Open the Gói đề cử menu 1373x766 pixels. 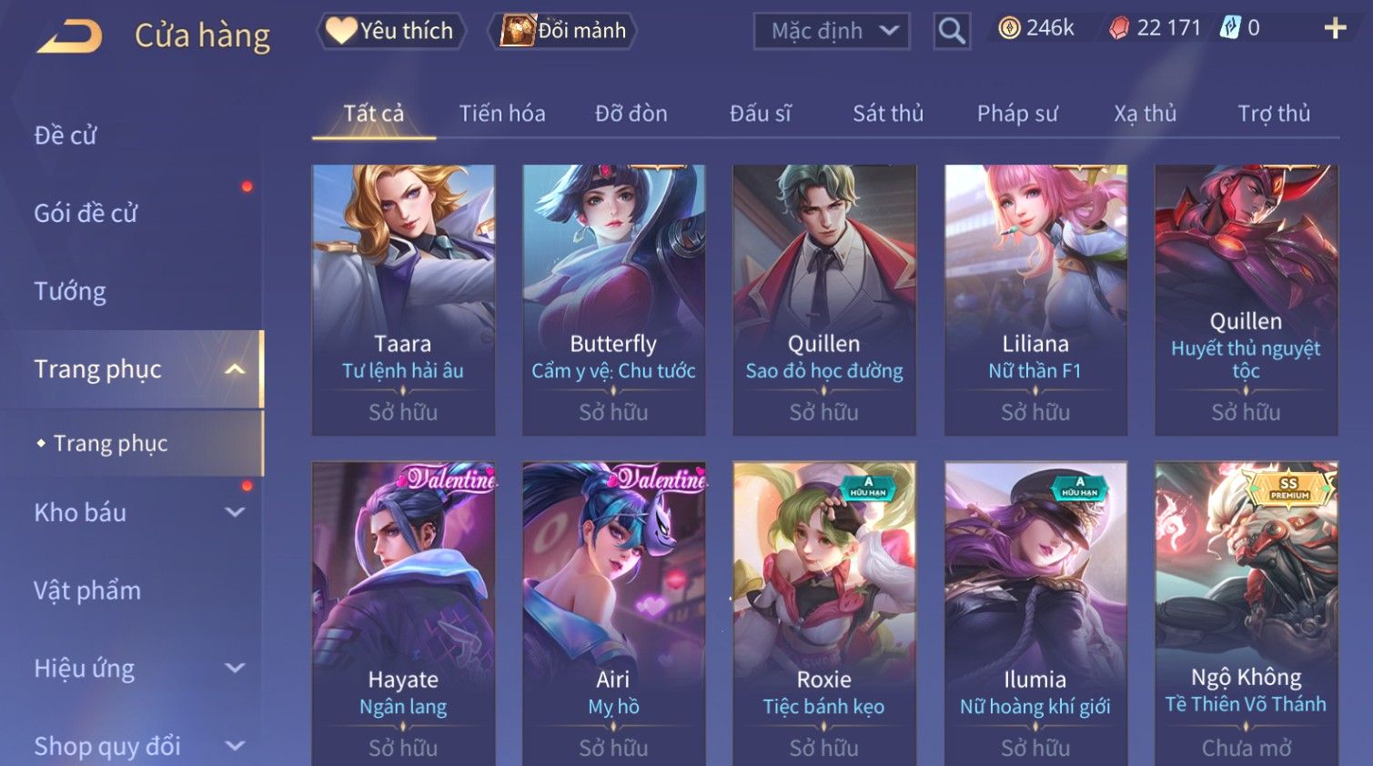tap(86, 213)
